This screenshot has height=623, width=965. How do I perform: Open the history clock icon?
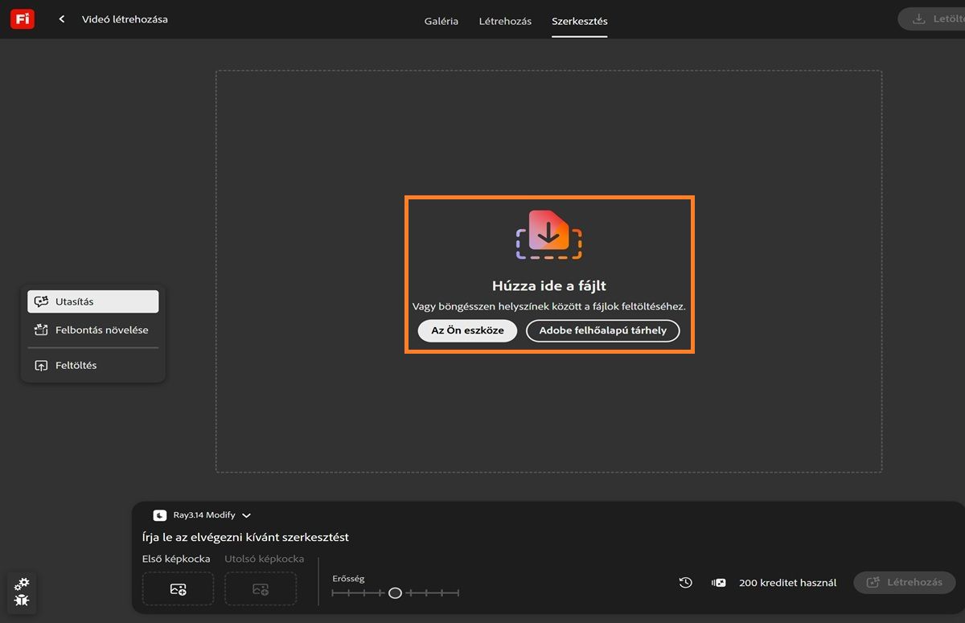(685, 583)
